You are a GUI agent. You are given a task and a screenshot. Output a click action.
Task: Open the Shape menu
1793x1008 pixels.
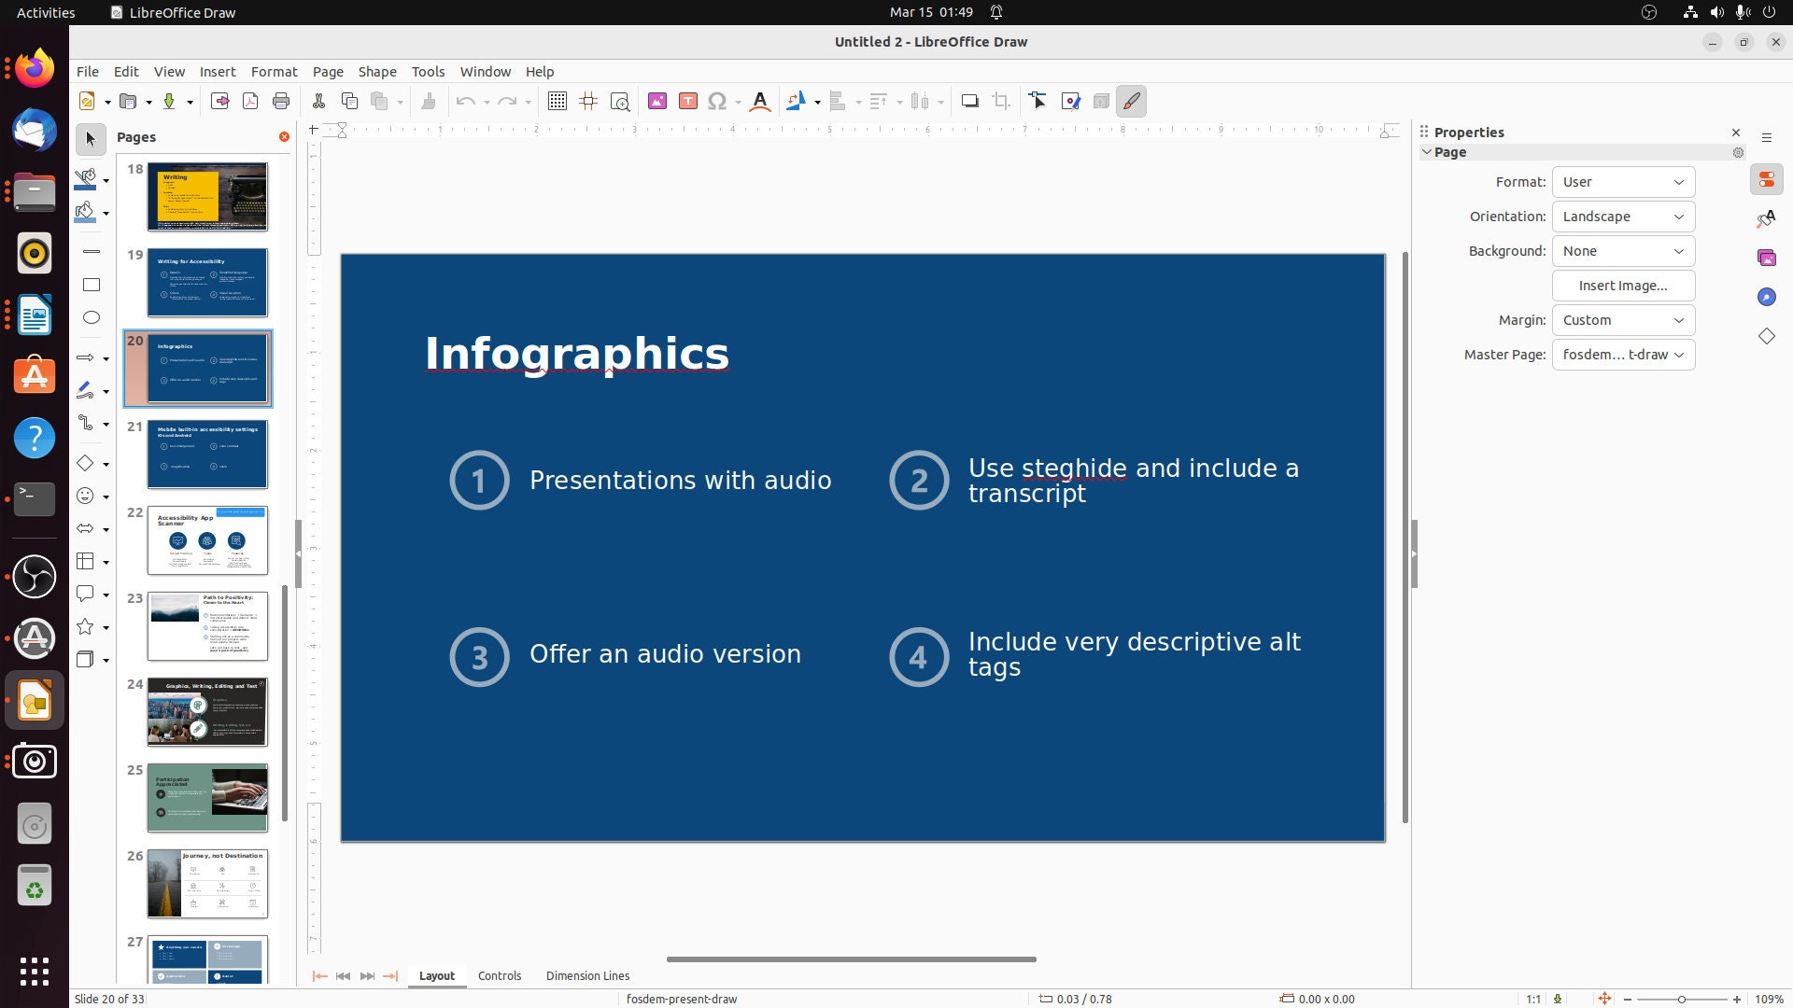click(x=377, y=71)
